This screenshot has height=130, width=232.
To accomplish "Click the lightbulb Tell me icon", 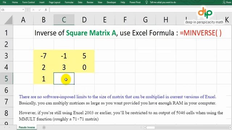I will click(x=146, y=3).
